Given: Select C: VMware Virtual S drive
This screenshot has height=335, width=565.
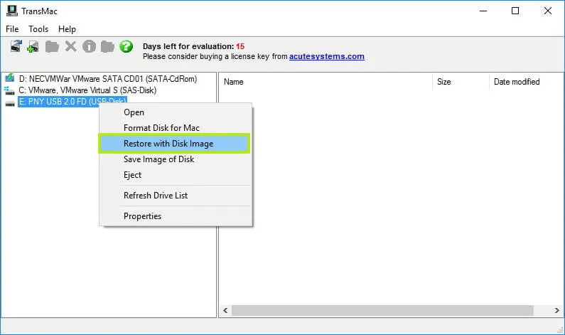Looking at the screenshot, I should click(87, 90).
